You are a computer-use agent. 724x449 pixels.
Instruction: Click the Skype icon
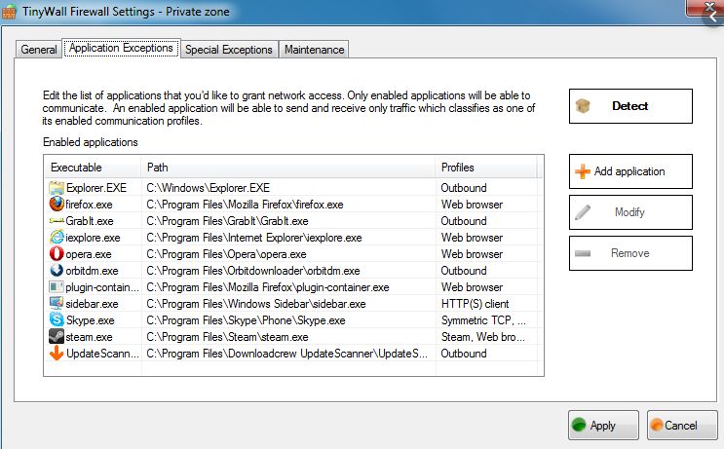57,319
